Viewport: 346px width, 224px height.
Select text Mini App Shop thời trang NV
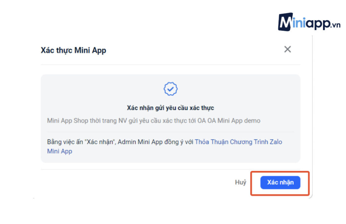[x=87, y=121]
